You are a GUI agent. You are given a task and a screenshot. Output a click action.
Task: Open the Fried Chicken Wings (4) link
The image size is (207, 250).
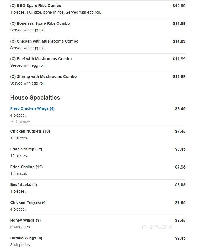click(x=32, y=108)
